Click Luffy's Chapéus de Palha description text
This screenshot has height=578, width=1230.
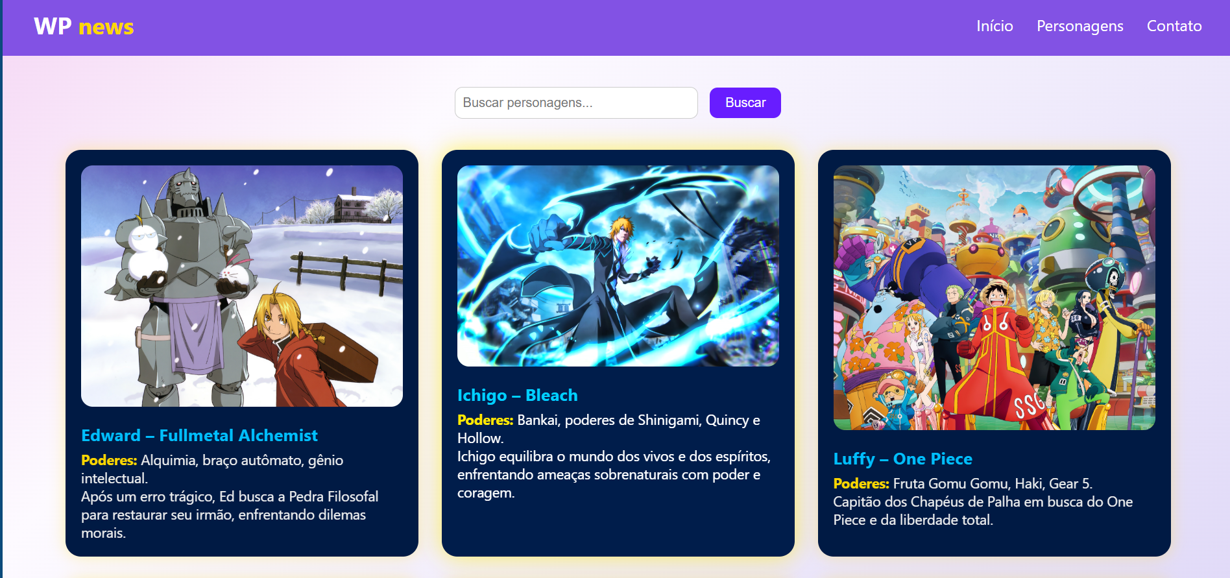click(983, 511)
